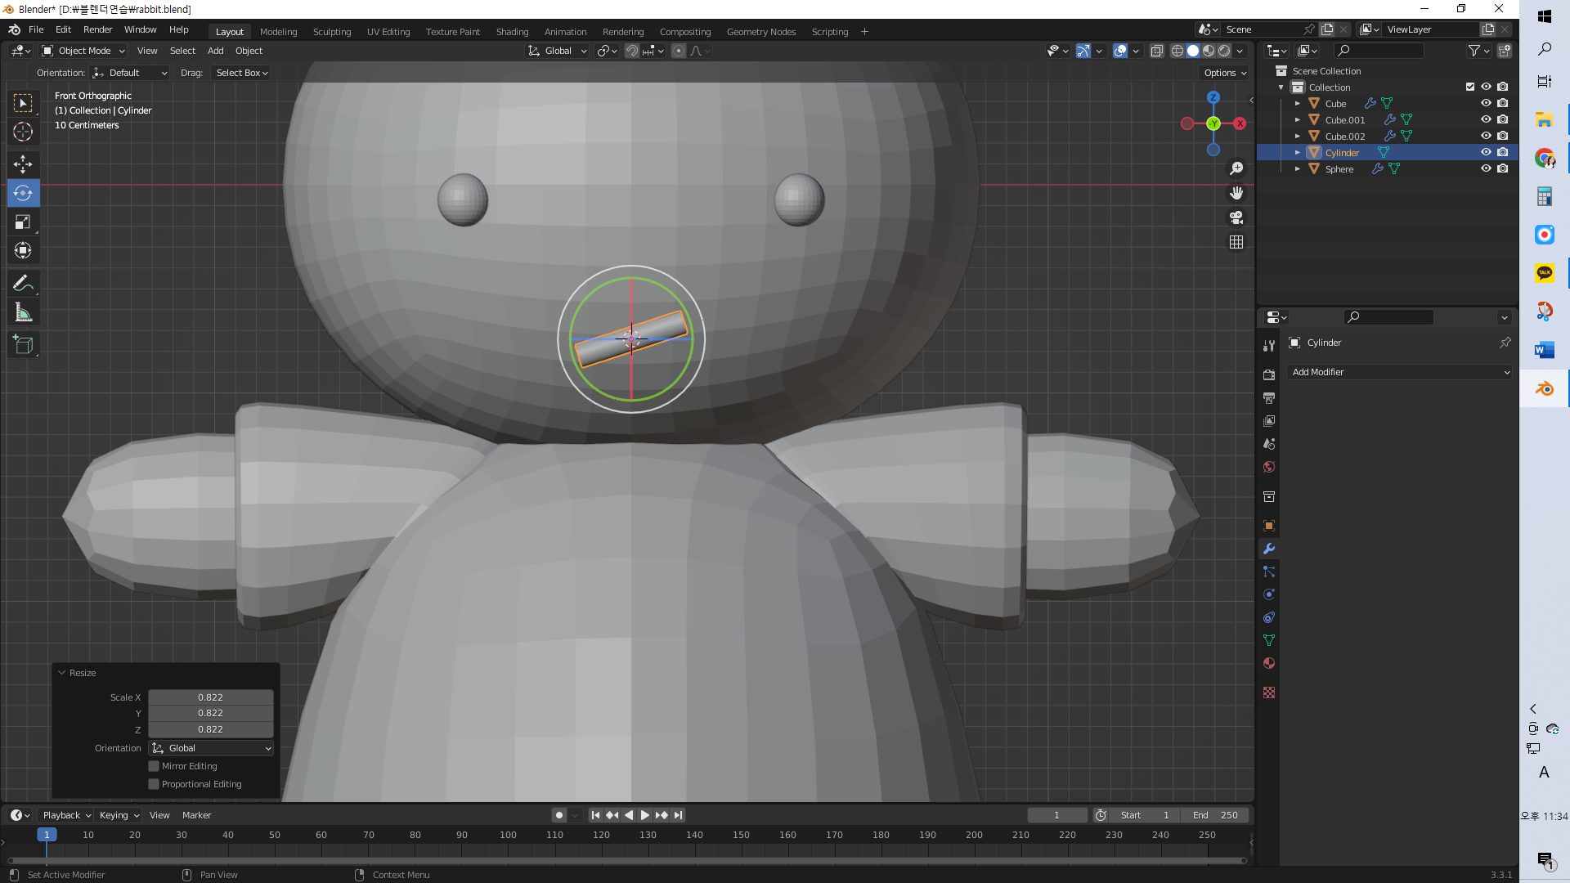Screen dimensions: 1570x883
Task: Open the Object Data properties tab
Action: click(1269, 640)
